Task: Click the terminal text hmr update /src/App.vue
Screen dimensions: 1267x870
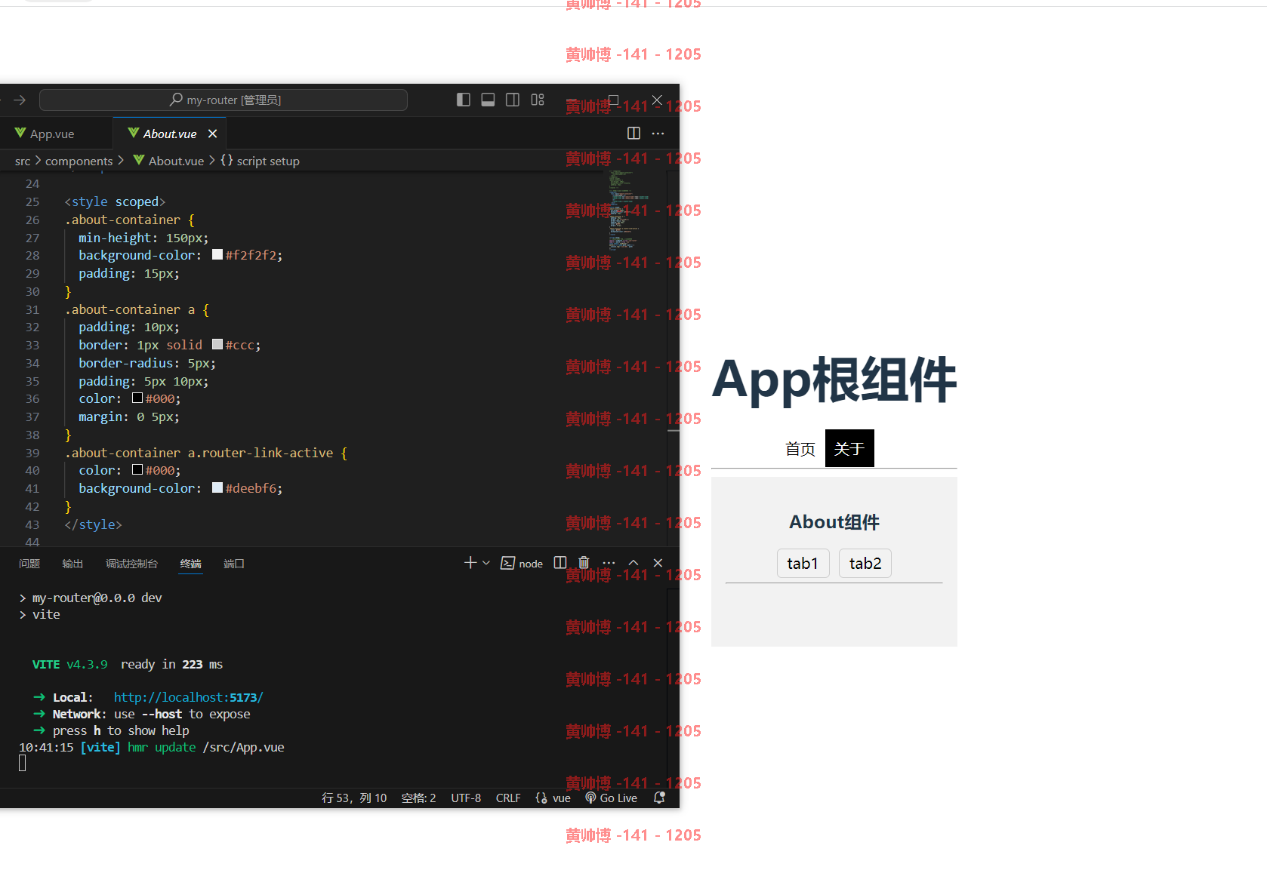Action: (x=205, y=747)
